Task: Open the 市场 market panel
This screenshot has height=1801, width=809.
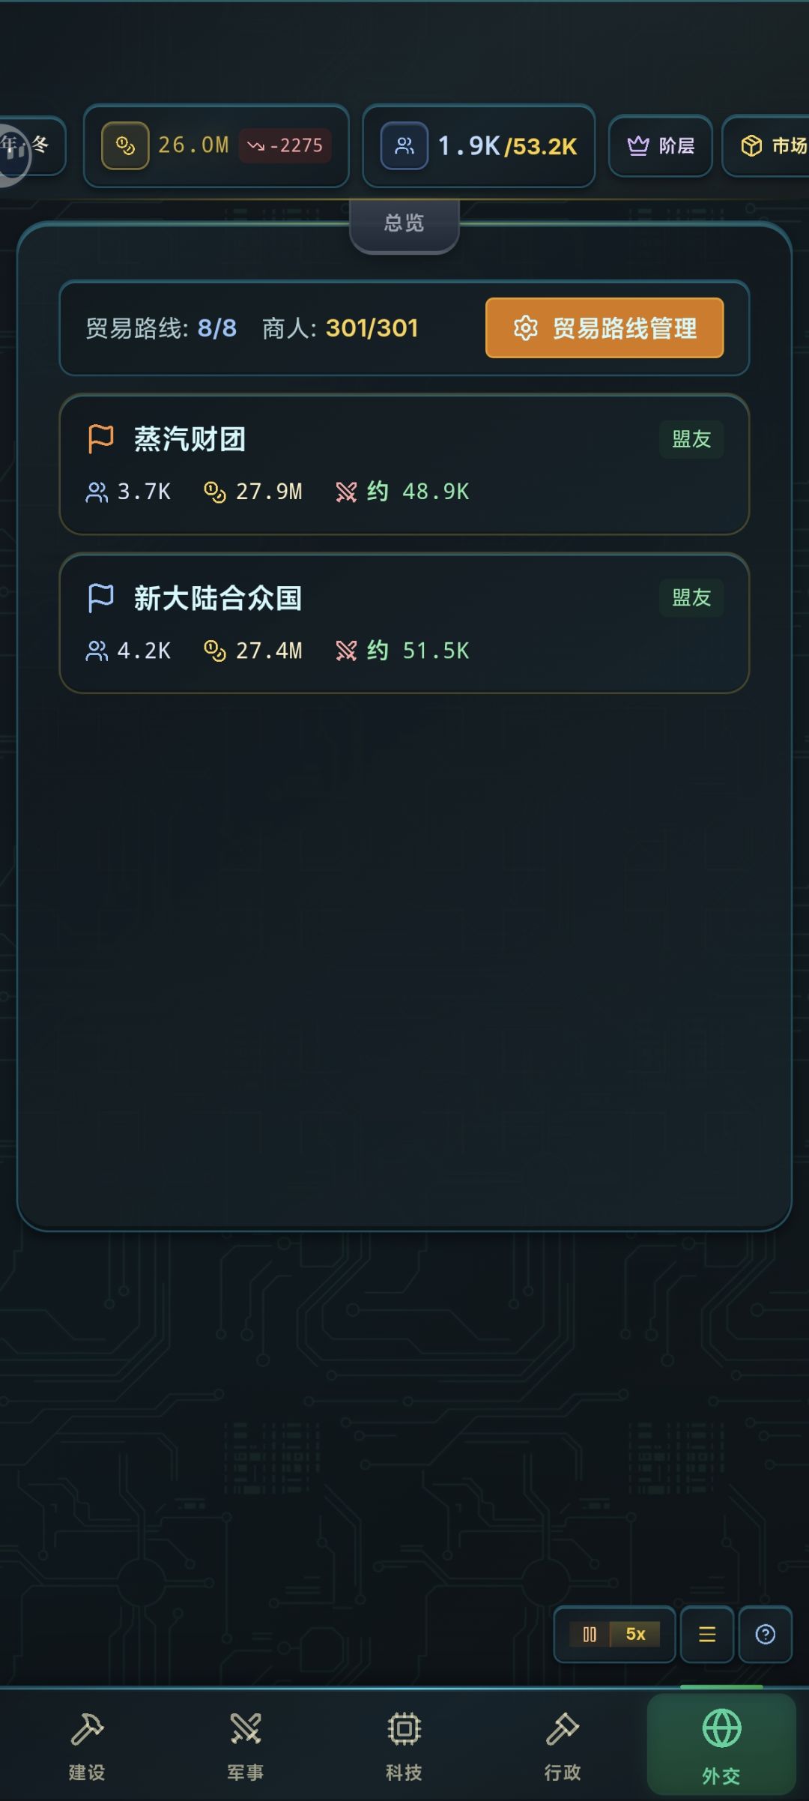Action: pyautogui.click(x=772, y=145)
